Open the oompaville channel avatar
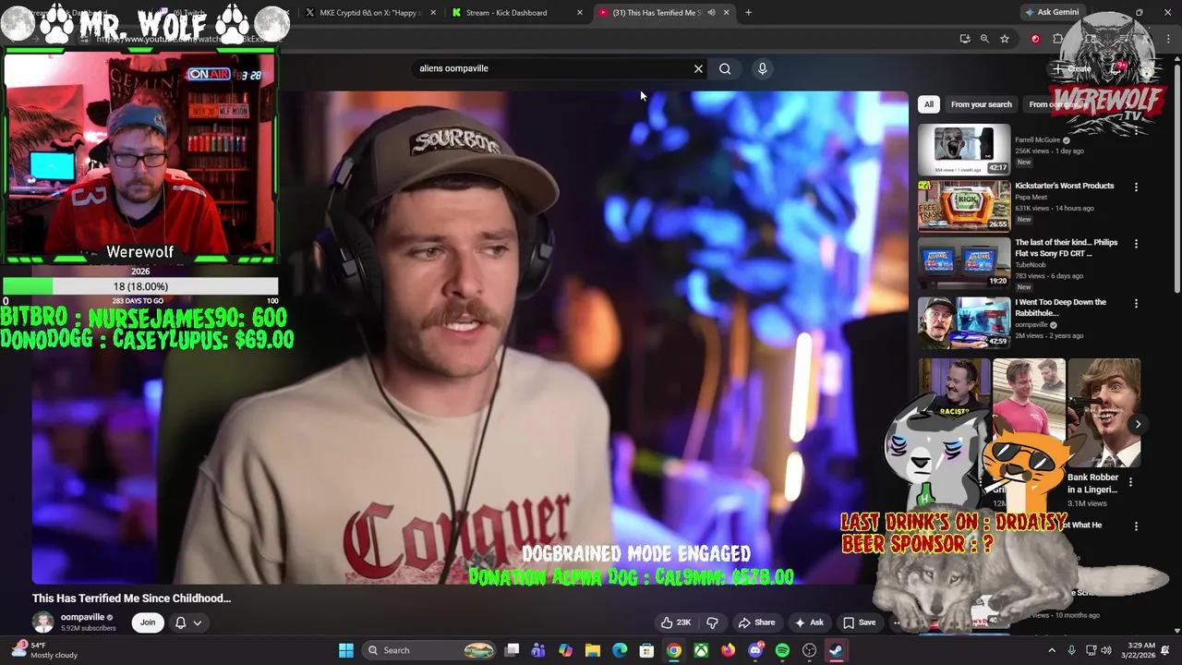The height and width of the screenshot is (665, 1182). (x=43, y=623)
